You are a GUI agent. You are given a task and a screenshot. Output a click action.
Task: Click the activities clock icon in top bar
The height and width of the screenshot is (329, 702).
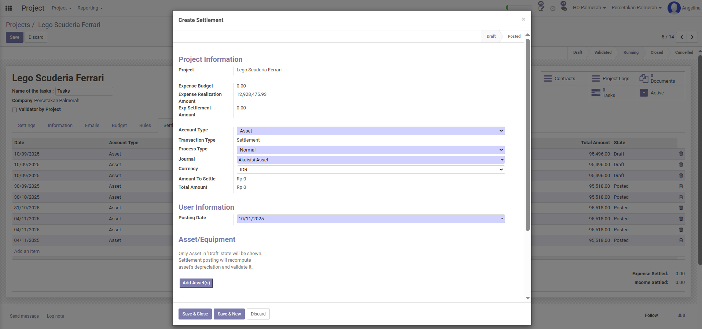pyautogui.click(x=553, y=8)
